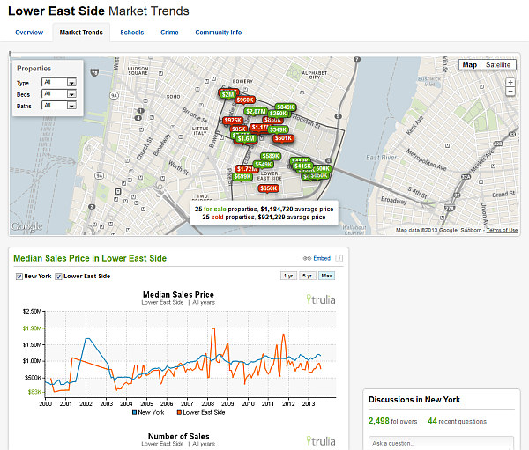Select the Map view button
The height and width of the screenshot is (450, 529).
(470, 64)
